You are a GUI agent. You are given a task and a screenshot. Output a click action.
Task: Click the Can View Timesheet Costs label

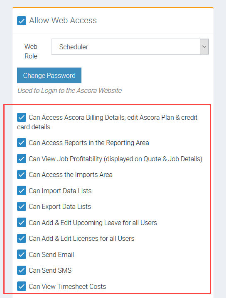(x=67, y=286)
